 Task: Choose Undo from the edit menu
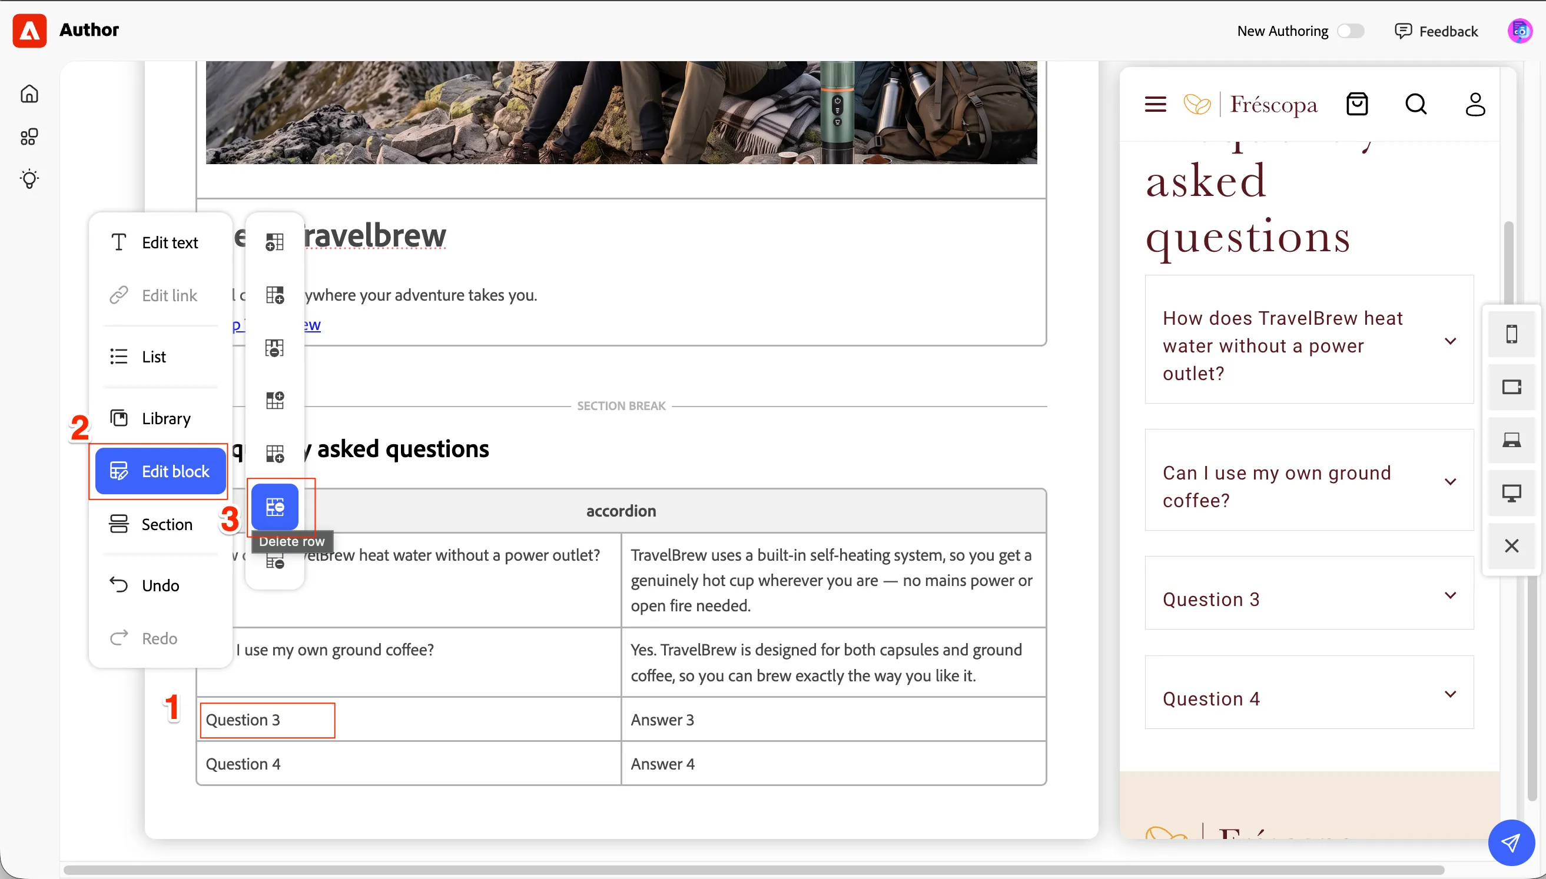click(x=161, y=585)
